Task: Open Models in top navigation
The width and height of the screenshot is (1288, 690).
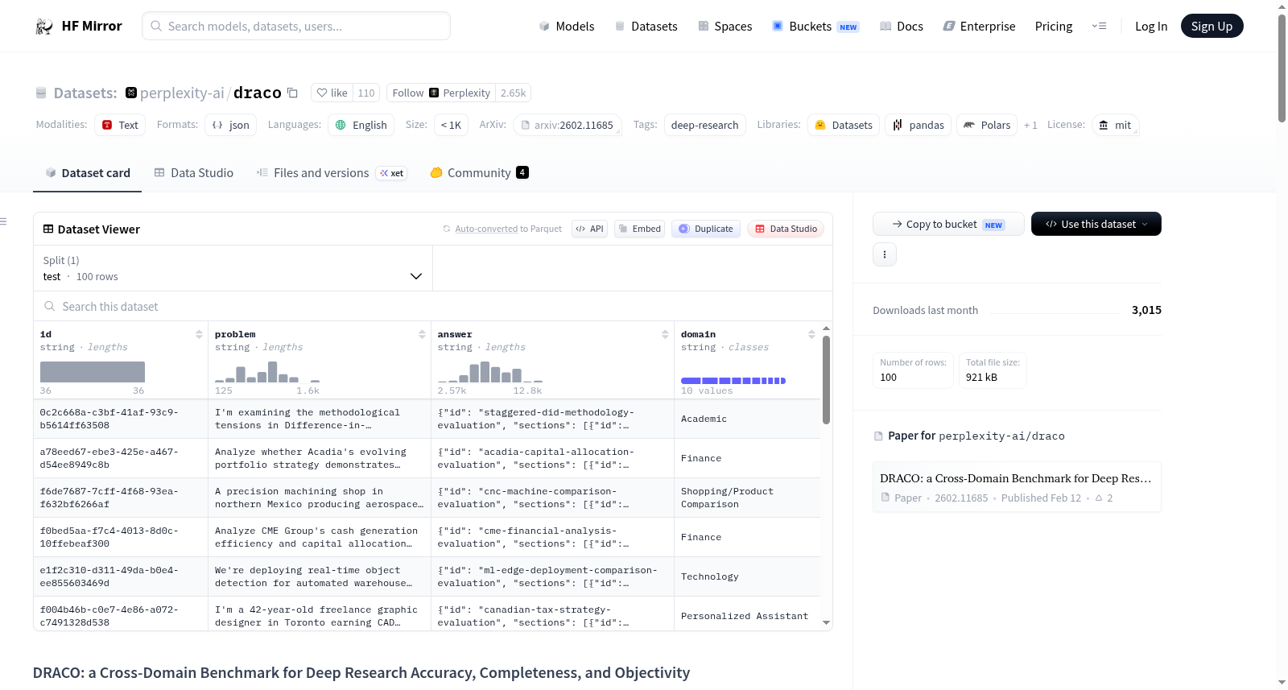Action: [567, 27]
